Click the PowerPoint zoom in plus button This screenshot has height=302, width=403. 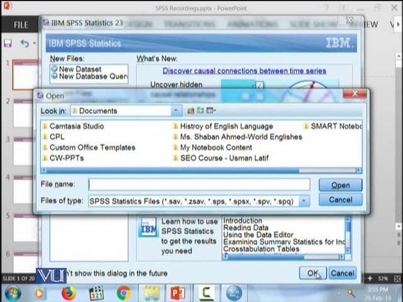point(370,278)
